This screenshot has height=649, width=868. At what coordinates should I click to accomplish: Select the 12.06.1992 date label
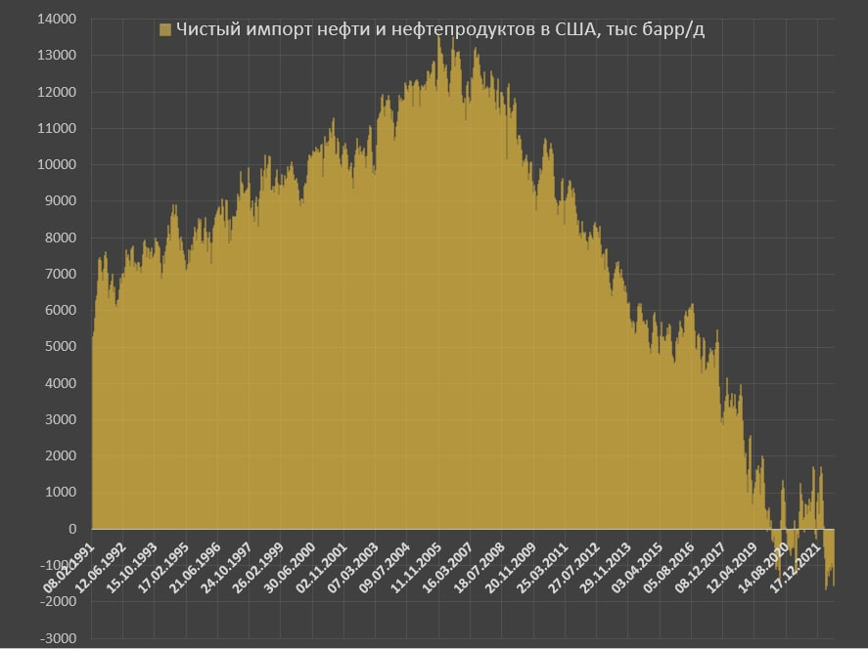click(x=100, y=568)
